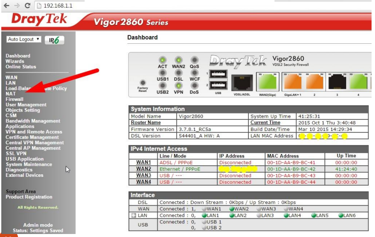The image size is (375, 237).
Task: Open the Auto Logout dropdown
Action: tap(24, 39)
